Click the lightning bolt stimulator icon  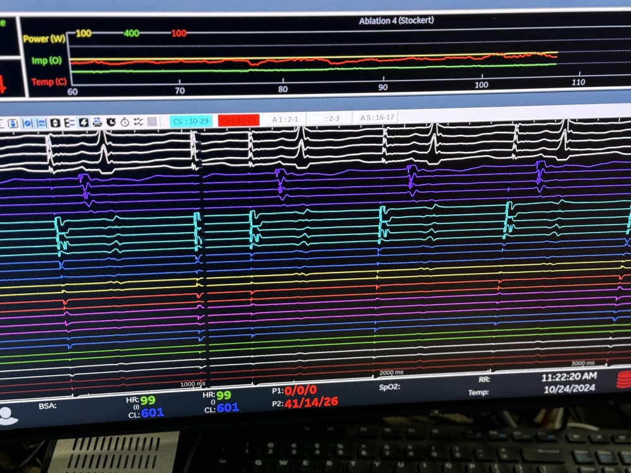(83, 122)
